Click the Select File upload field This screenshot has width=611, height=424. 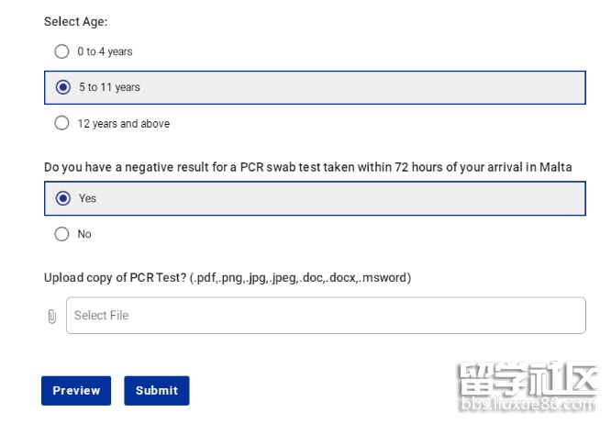(x=326, y=316)
